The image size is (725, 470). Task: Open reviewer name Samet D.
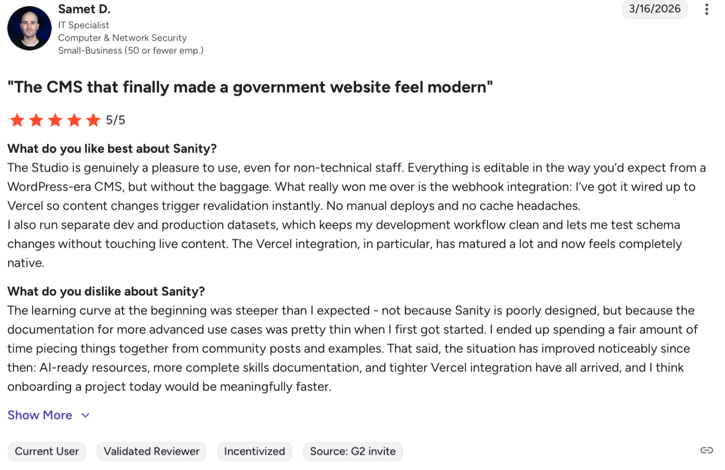pos(84,9)
